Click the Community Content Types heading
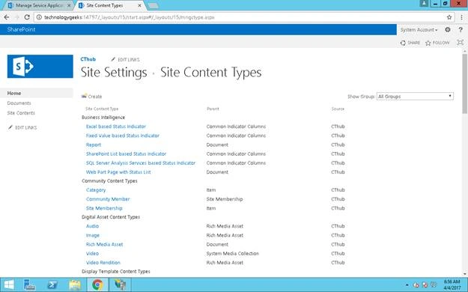The width and height of the screenshot is (468, 292). point(109,181)
